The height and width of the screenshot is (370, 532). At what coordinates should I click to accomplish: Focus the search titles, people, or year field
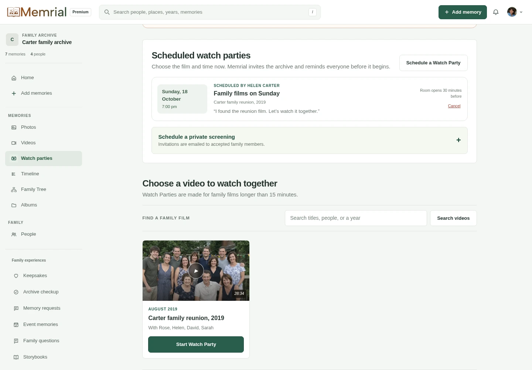point(356,218)
